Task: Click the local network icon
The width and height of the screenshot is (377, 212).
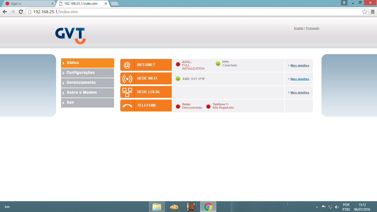Action: [x=127, y=92]
